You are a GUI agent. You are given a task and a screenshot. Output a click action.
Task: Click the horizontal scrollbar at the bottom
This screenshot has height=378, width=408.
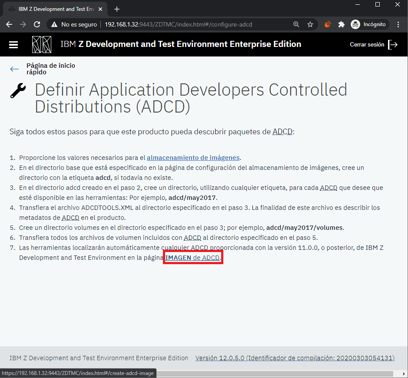coord(274,374)
